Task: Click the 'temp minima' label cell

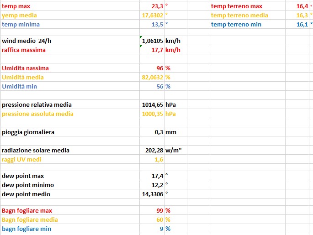Action: tap(21, 24)
